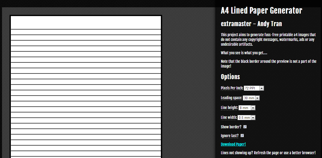The width and height of the screenshot is (322, 158).
Task: Open the Pixels Per Inch dropdown
Action: click(x=253, y=88)
